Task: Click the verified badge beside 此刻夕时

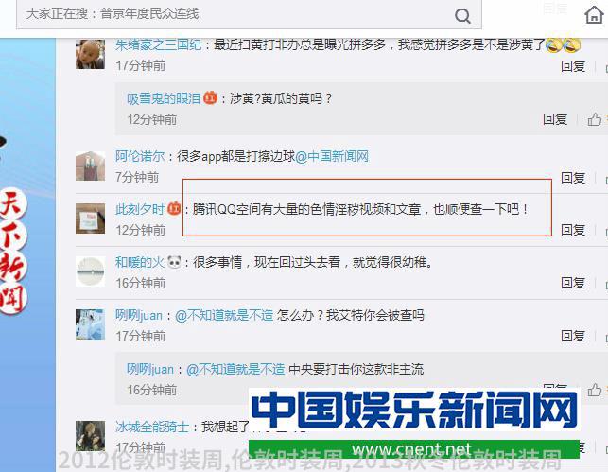Action: click(x=174, y=209)
